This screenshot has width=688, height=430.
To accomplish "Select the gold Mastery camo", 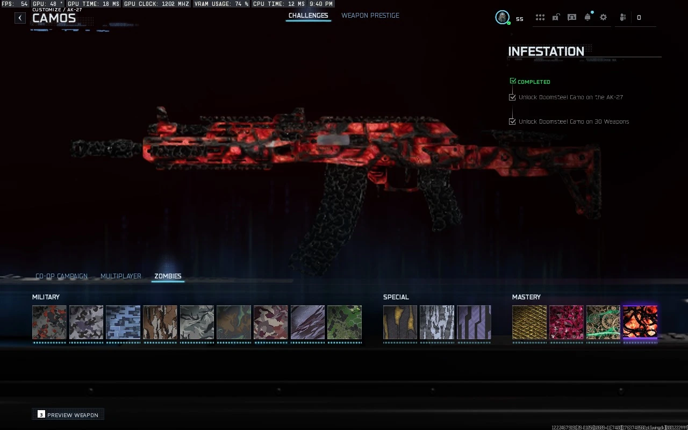I will 529,322.
